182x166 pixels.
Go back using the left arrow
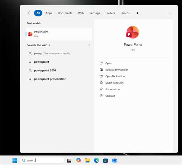pos(30,13)
